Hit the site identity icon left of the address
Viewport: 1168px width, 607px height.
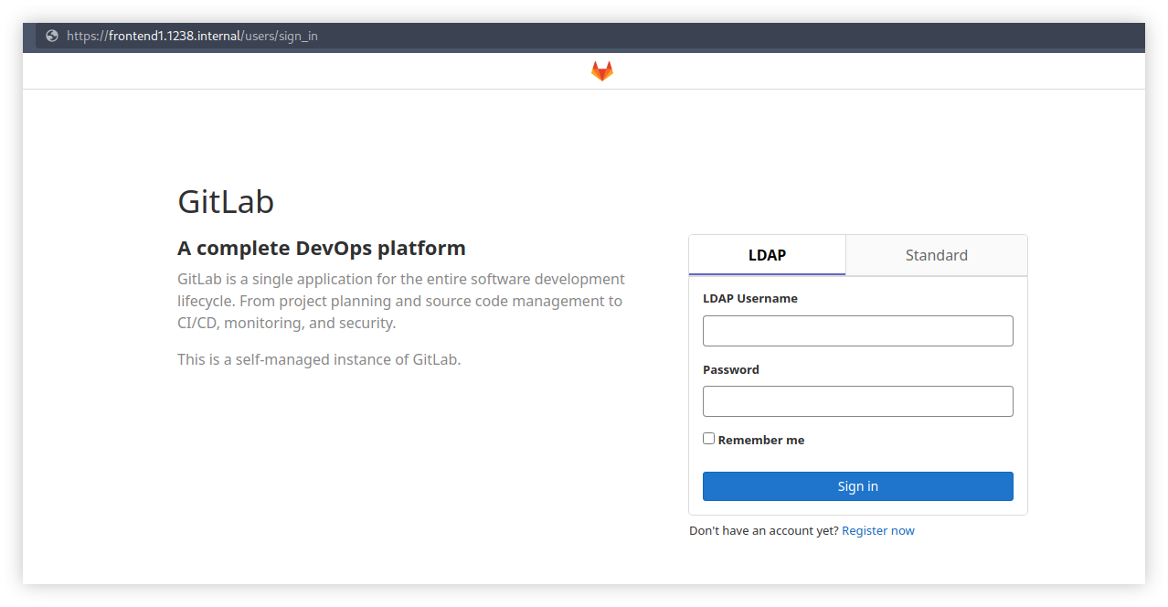tap(51, 37)
